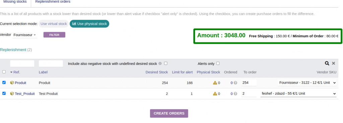Click the CREATE ORDERS button
The height and width of the screenshot is (123, 343).
point(169,113)
